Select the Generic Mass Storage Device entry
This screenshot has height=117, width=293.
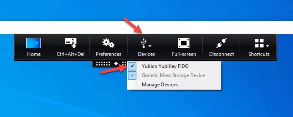[174, 75]
